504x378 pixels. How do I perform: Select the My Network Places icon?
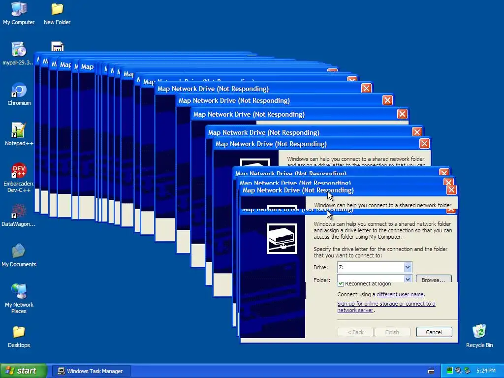(19, 299)
